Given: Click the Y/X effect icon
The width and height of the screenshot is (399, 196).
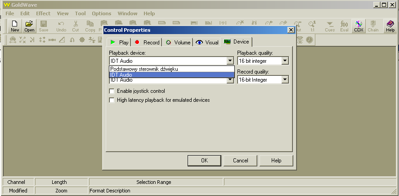Looking at the screenshot, I should pos(22,40).
